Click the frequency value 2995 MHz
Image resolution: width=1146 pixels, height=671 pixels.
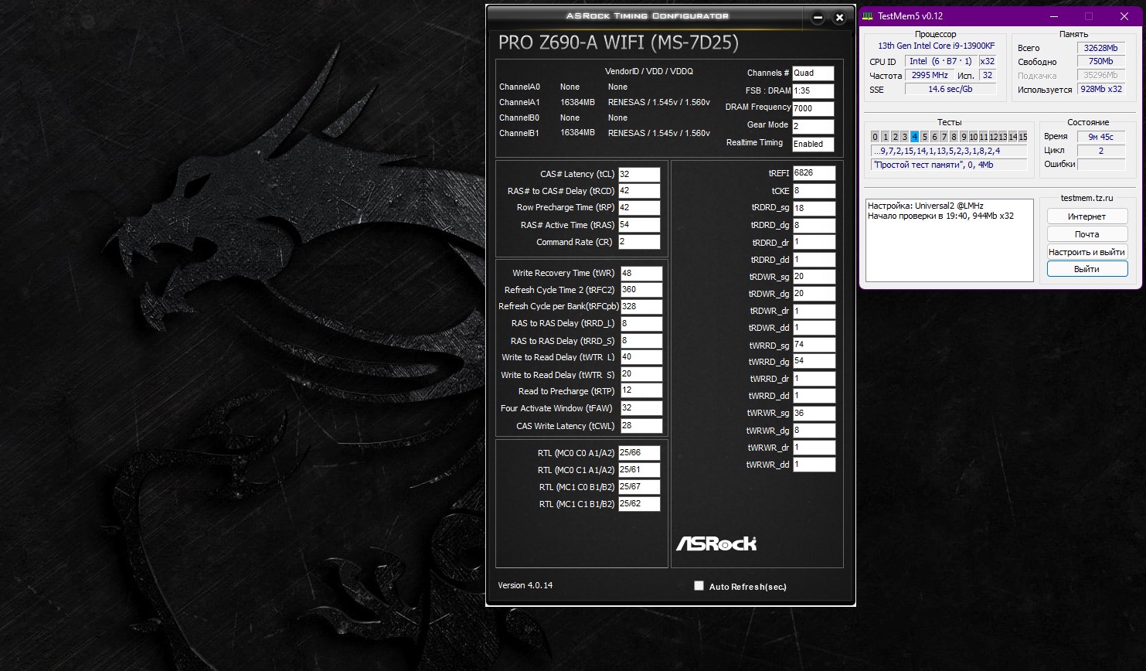[930, 76]
